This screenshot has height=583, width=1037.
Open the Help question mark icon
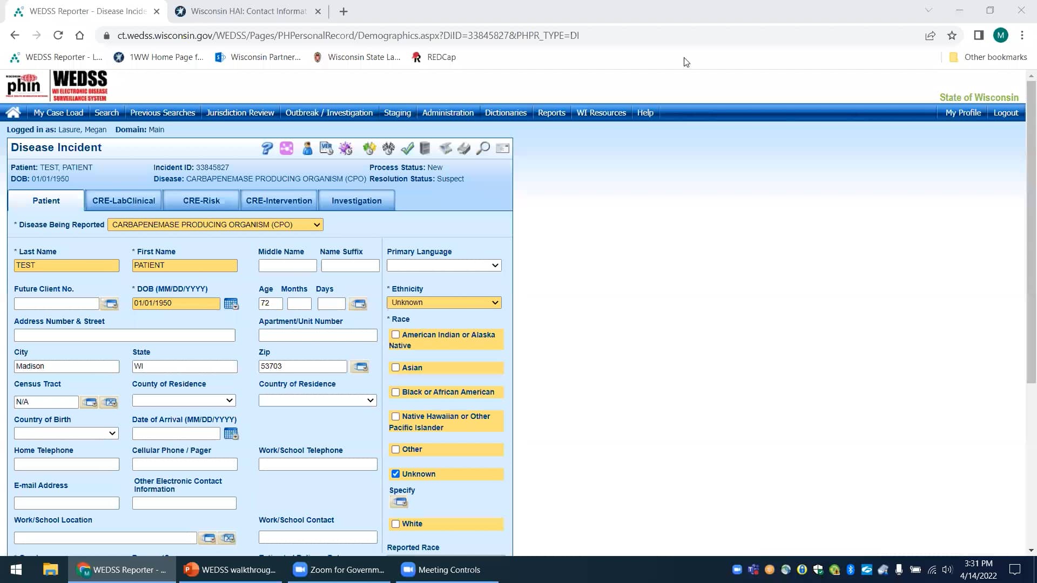point(267,148)
